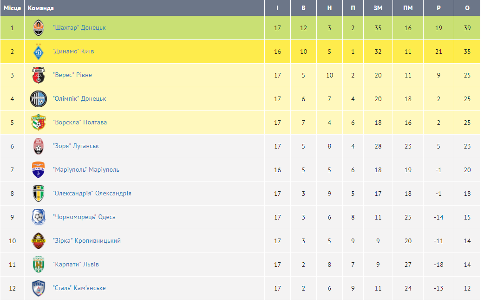Click the Oleksandriya team badge
484x304 pixels.
[39, 194]
